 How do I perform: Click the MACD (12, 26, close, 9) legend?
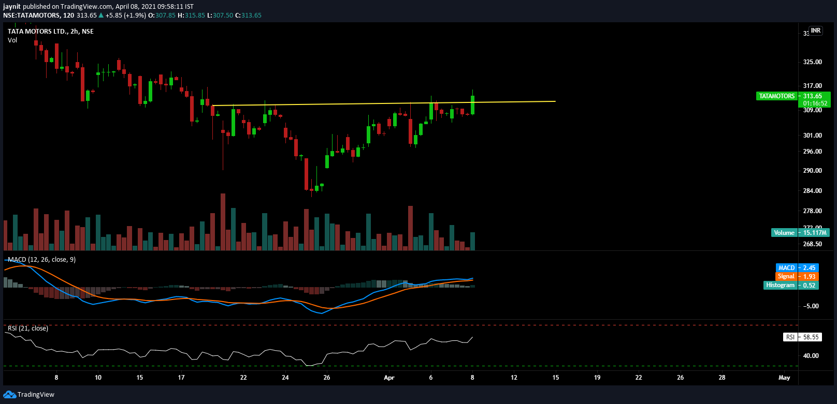pos(41,260)
